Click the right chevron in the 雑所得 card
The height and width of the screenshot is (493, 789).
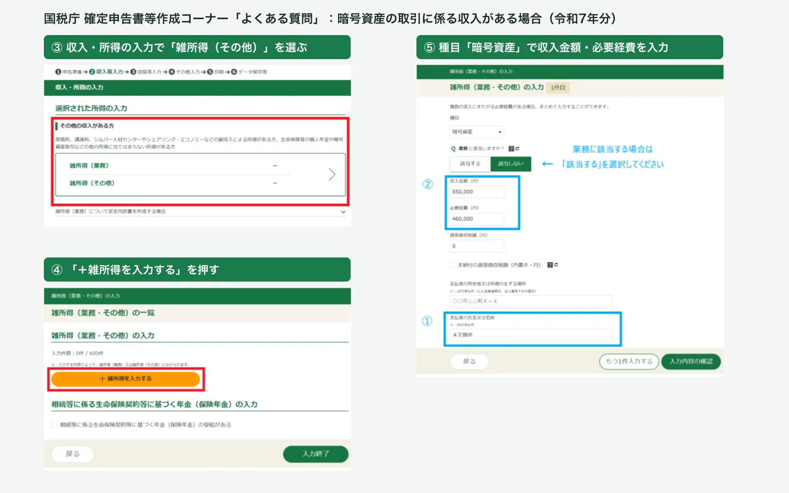(x=331, y=174)
